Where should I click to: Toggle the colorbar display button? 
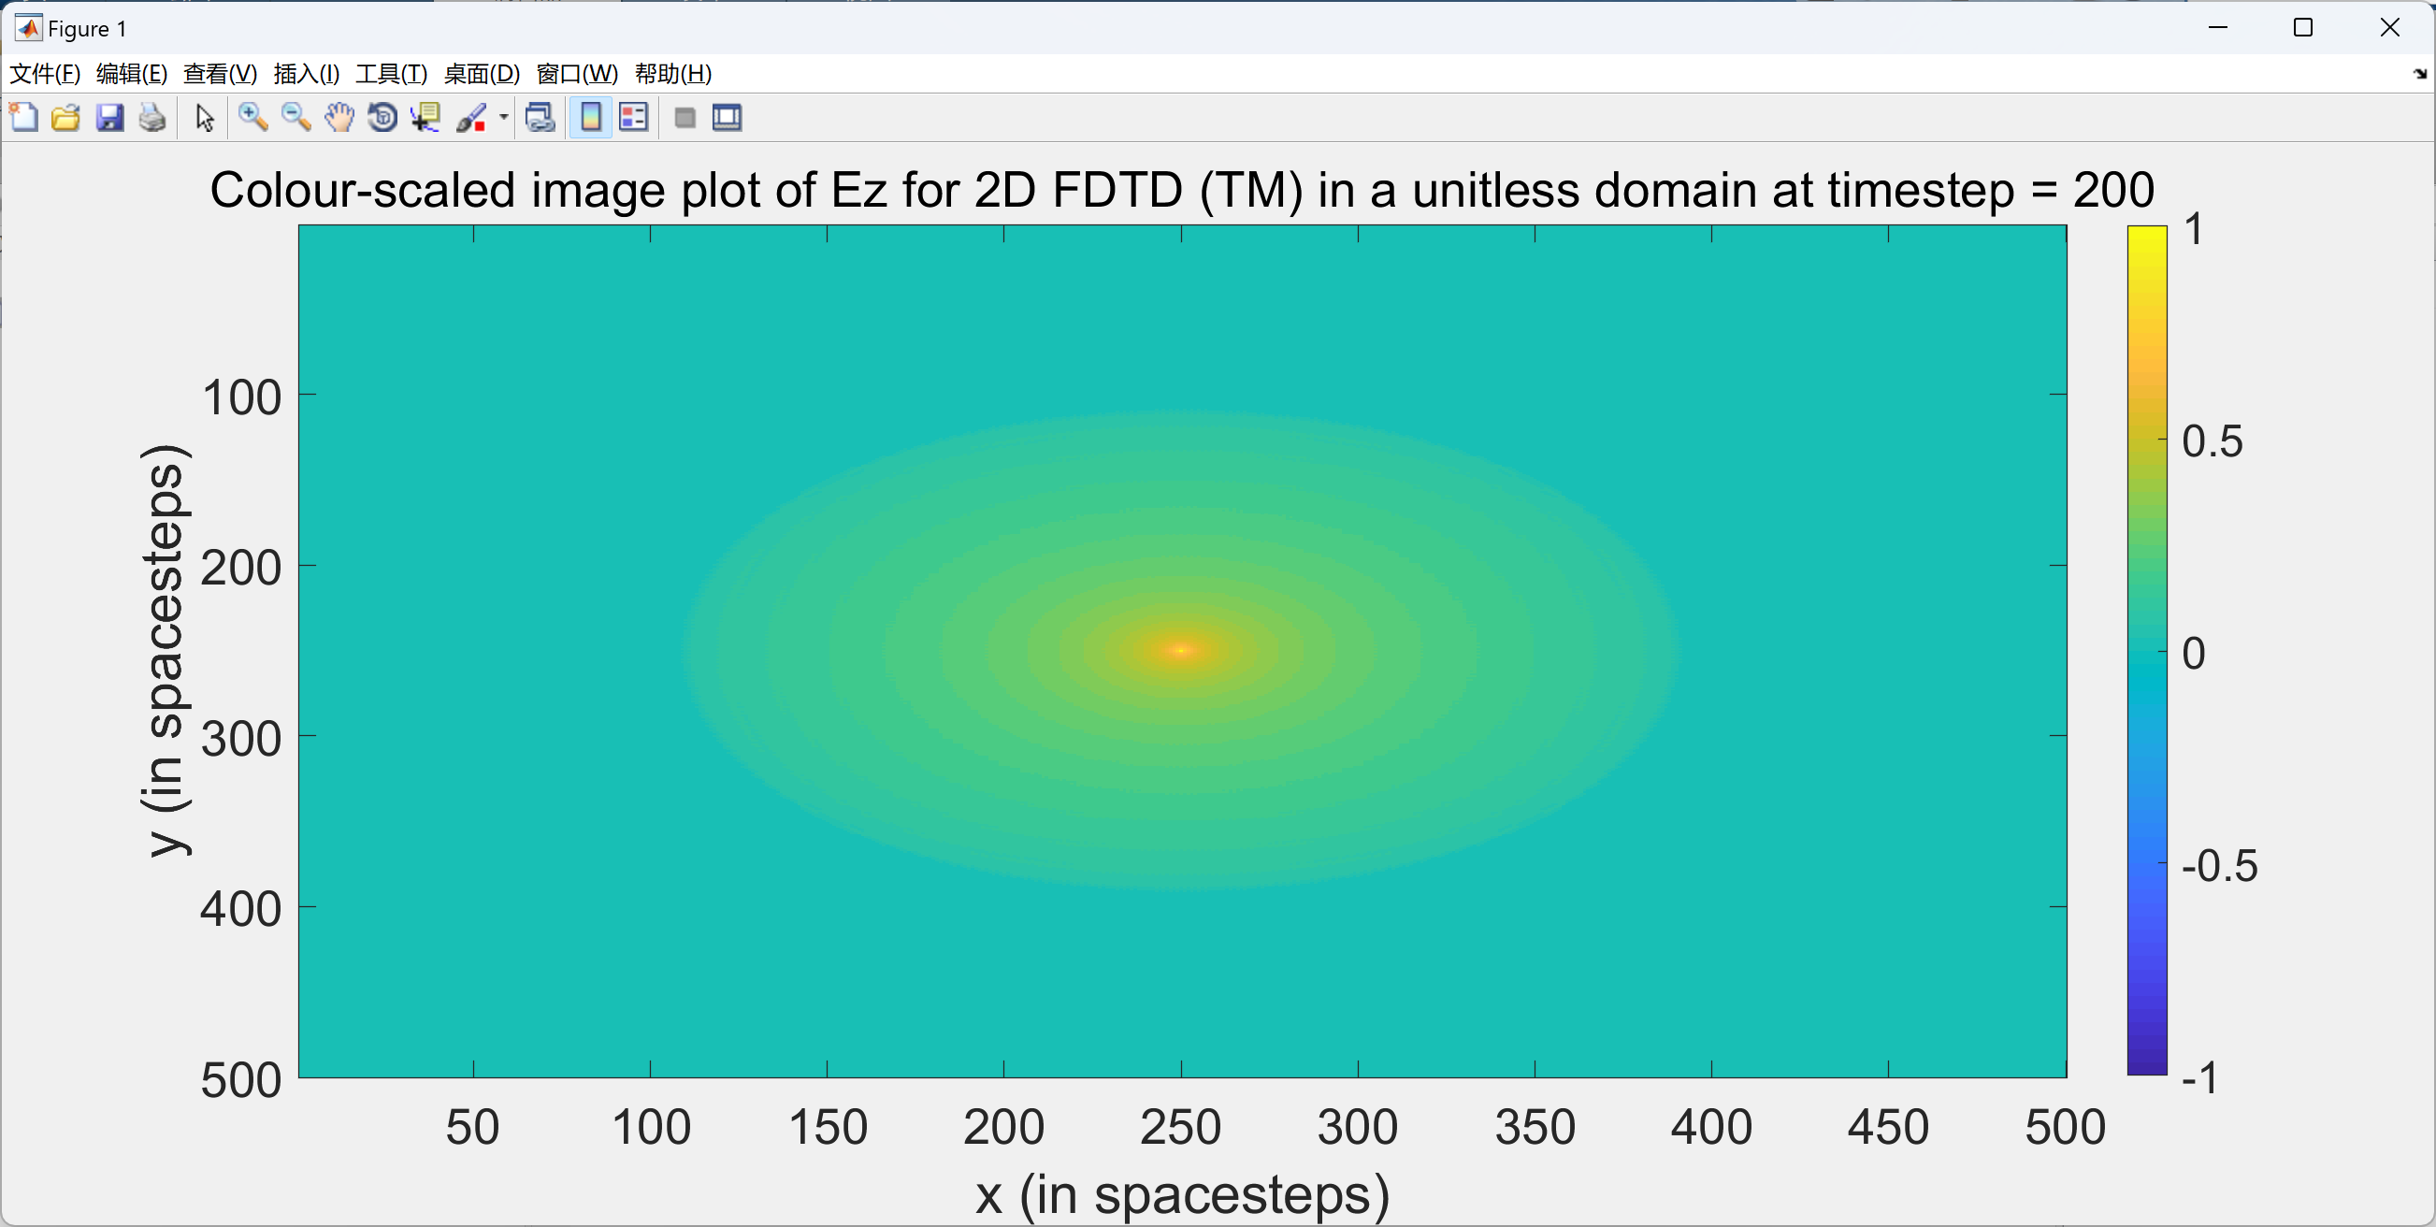(590, 117)
